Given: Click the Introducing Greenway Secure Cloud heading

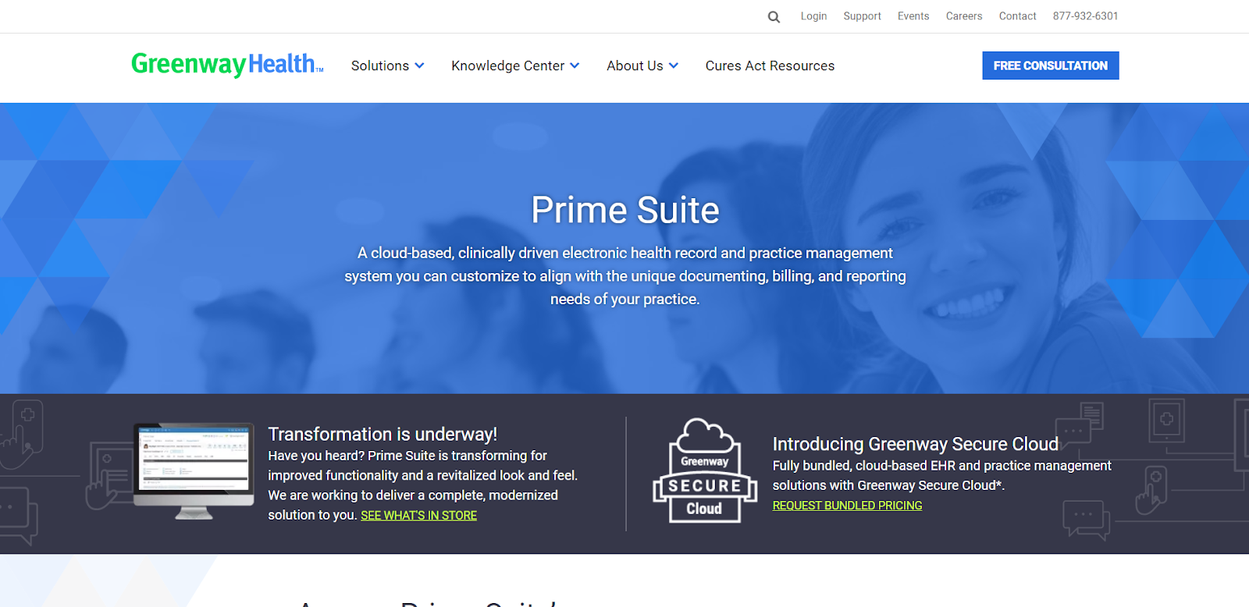Looking at the screenshot, I should point(915,444).
